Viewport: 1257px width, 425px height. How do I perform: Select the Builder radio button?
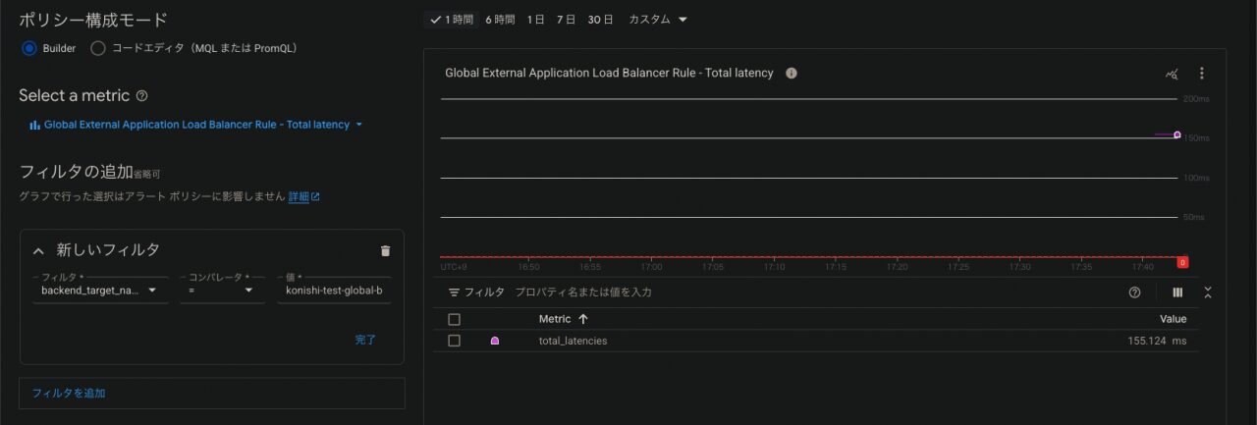29,48
